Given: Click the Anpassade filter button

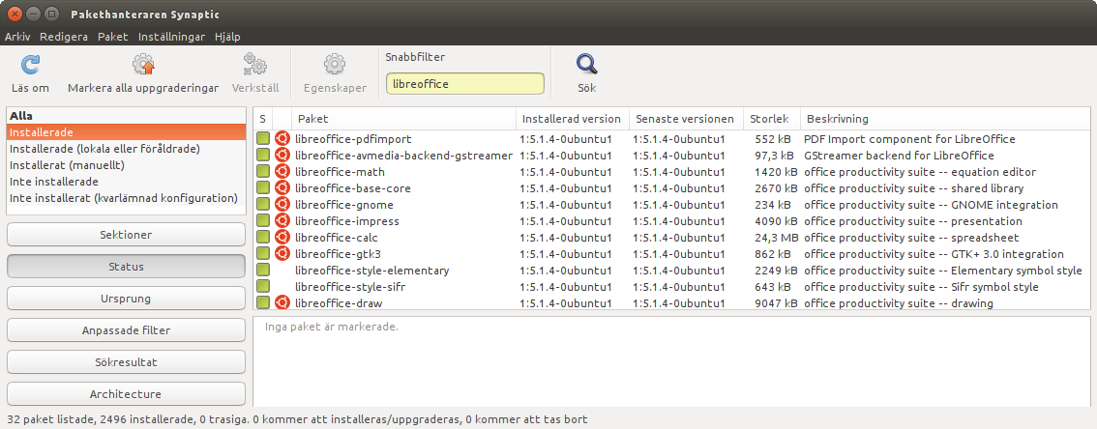Looking at the screenshot, I should pyautogui.click(x=126, y=330).
